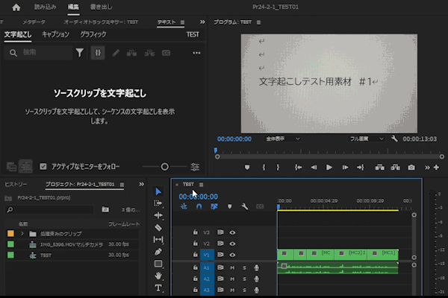Image resolution: width=448 pixels, height=298 pixels.
Task: Open timeline wrench display settings
Action: tap(245, 206)
